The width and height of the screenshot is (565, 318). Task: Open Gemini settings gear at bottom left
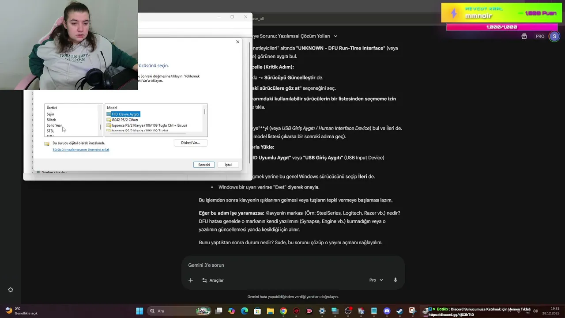[x=11, y=290]
